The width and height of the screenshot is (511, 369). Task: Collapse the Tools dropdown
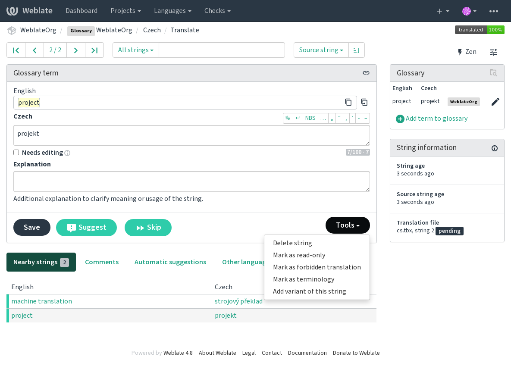(348, 225)
